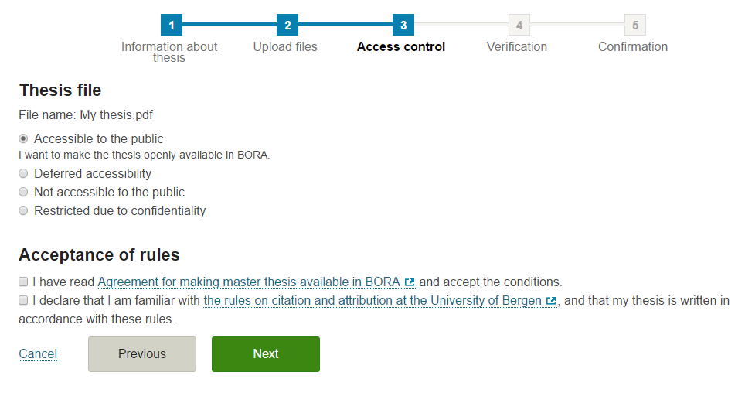Tick the BORA agreement acceptance checkbox

point(23,282)
